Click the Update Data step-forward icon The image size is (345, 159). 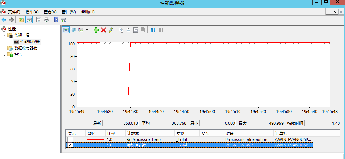pos(161,30)
